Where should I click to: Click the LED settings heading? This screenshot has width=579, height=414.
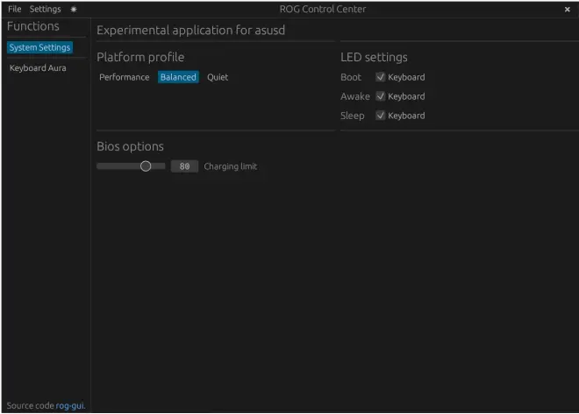[374, 57]
